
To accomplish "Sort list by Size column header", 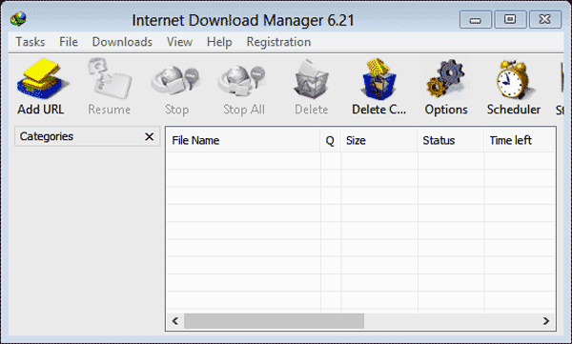I will (x=379, y=140).
